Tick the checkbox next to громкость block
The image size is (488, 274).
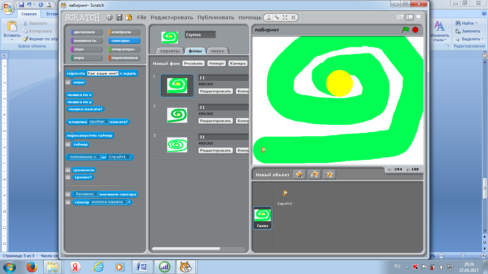tap(68, 170)
